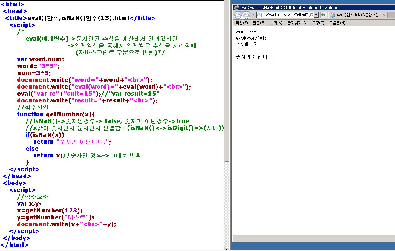The height and width of the screenshot is (251, 395).
Task: Click the closing </html> tag line
Action: pyautogui.click(x=14, y=245)
